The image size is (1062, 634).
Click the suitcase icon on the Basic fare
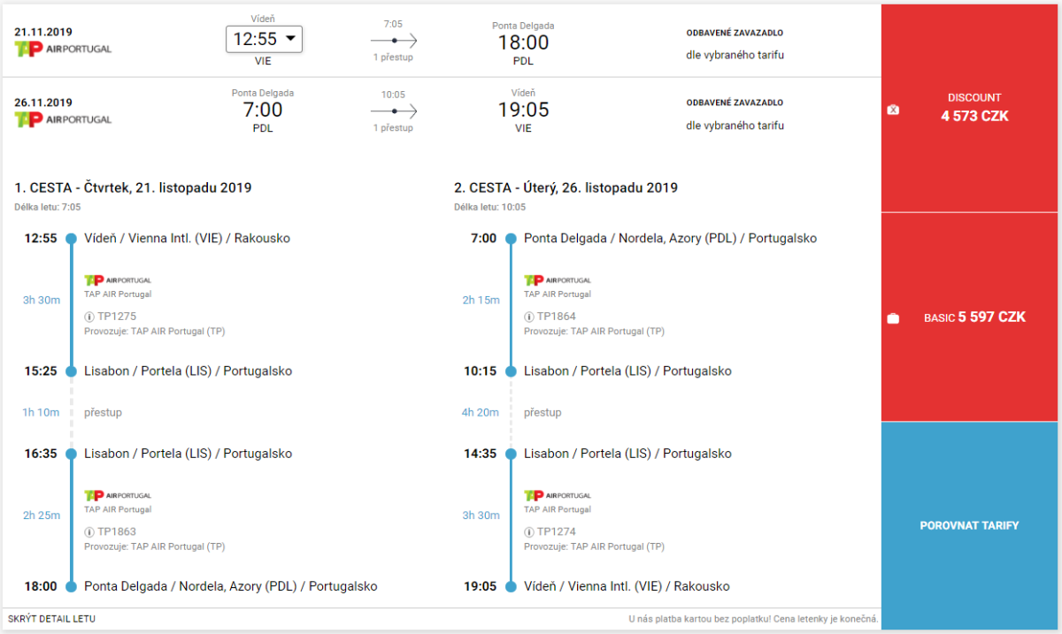coord(893,318)
